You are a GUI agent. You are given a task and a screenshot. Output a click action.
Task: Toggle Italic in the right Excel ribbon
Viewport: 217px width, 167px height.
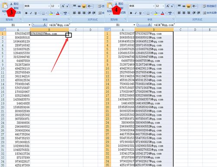pyautogui.click(x=135, y=13)
